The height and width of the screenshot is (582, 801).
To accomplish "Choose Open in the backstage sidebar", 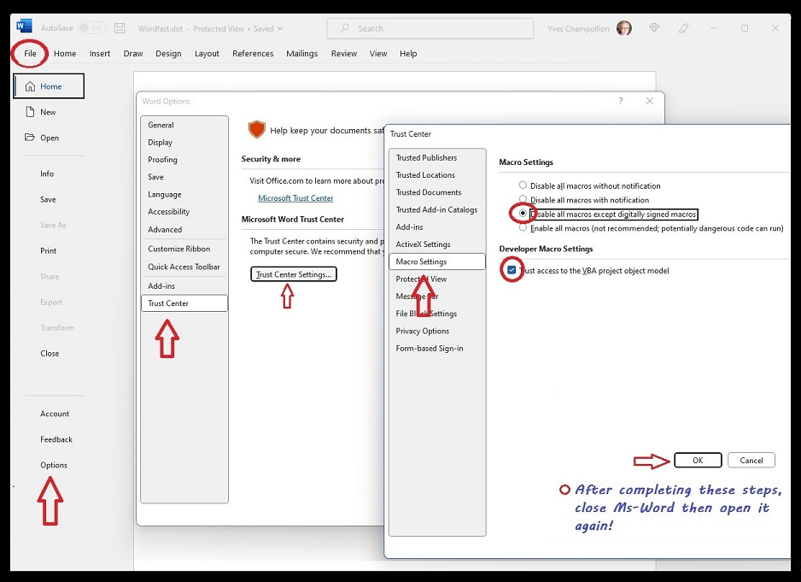I will click(x=49, y=138).
